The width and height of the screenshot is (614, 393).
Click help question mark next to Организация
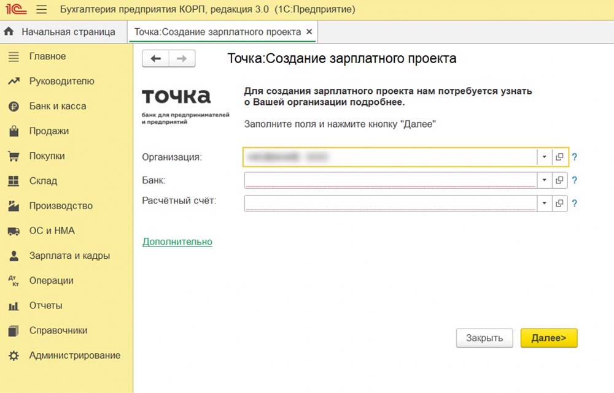[x=575, y=157]
